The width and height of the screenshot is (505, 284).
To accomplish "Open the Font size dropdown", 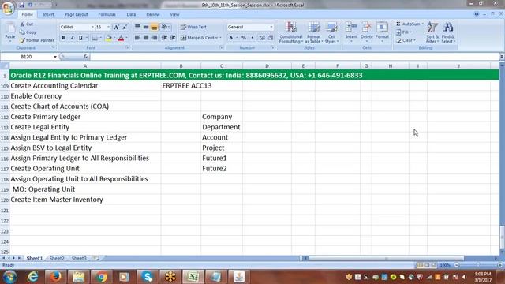I will (x=109, y=27).
